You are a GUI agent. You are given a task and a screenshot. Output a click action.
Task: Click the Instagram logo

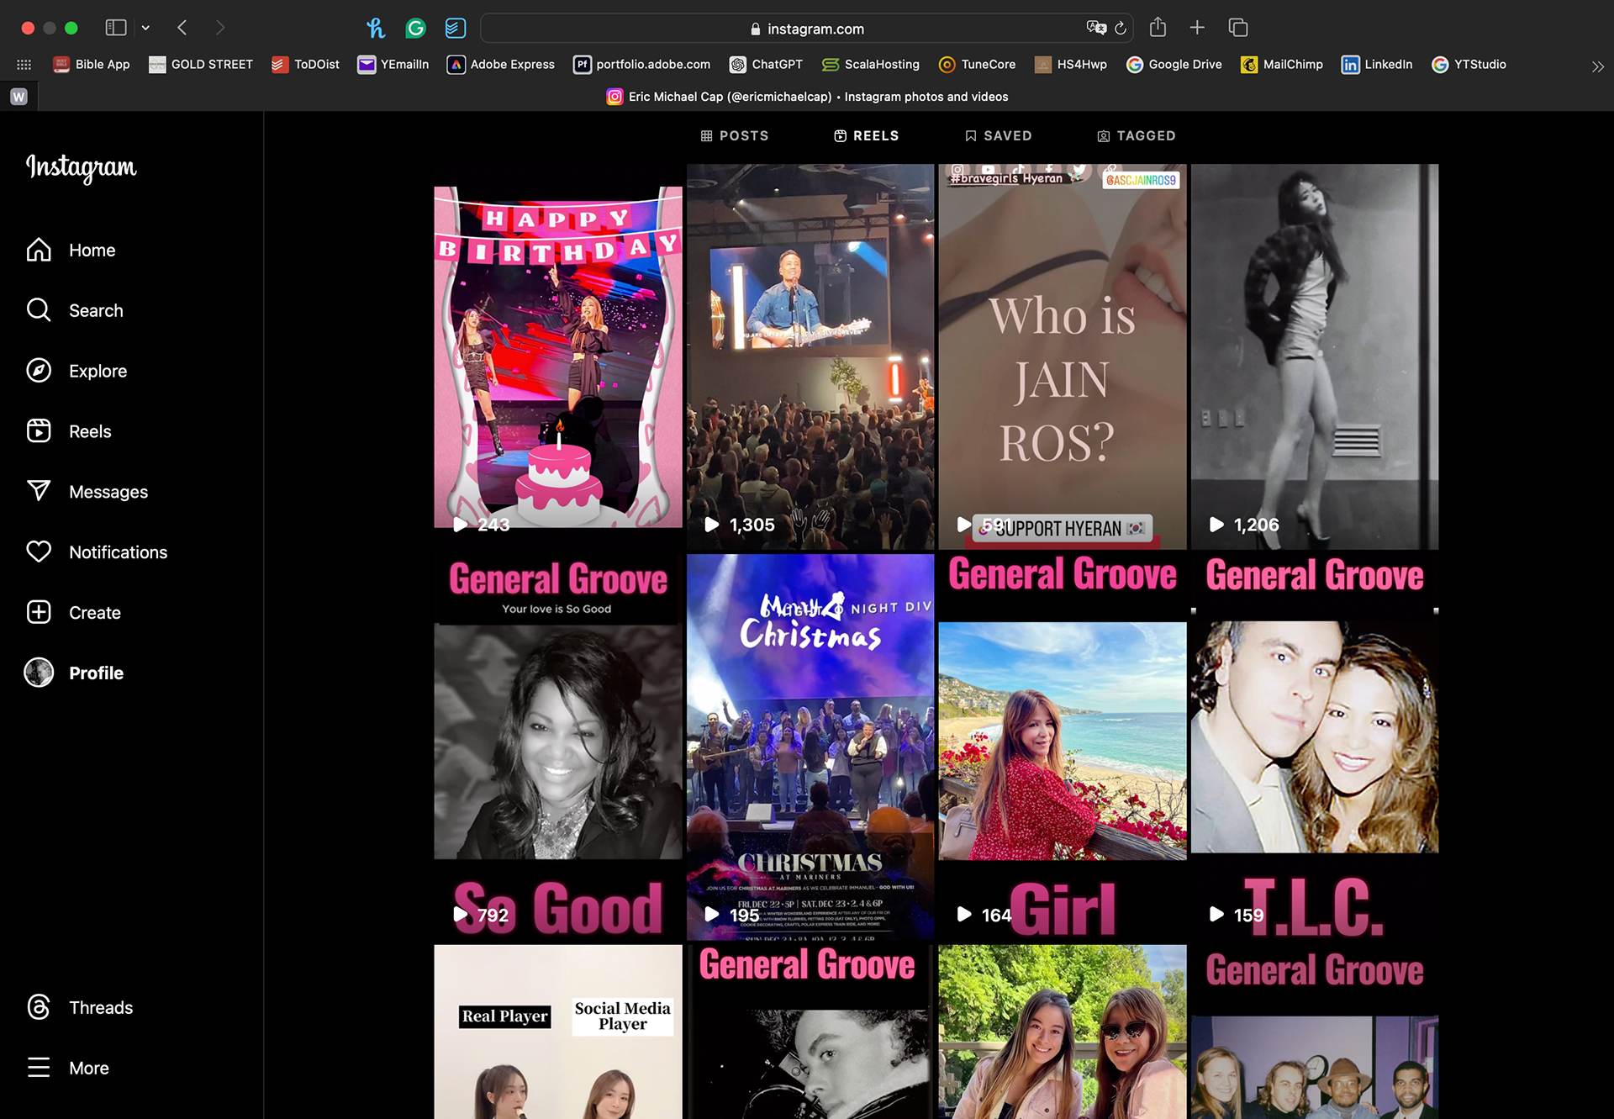pos(82,167)
